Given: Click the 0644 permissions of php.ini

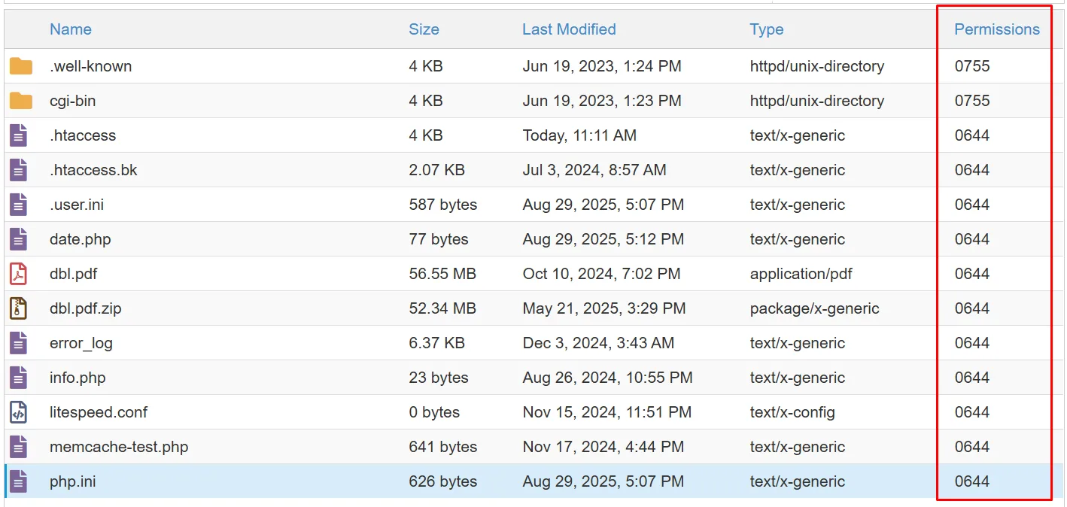Looking at the screenshot, I should [x=971, y=481].
